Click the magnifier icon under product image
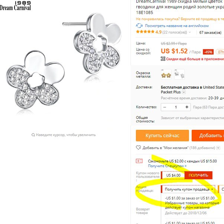 click(x=33, y=135)
